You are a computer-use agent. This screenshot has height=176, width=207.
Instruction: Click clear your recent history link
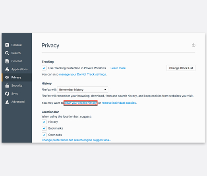(x=81, y=103)
